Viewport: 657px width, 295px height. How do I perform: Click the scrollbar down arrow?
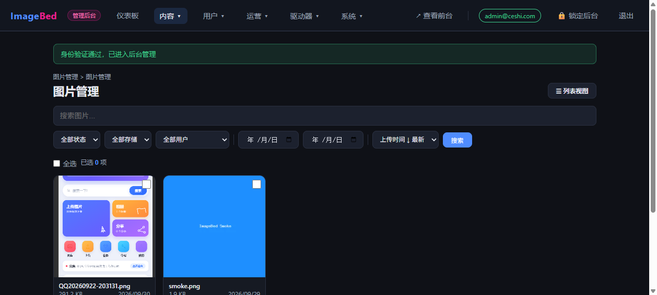pyautogui.click(x=653, y=291)
